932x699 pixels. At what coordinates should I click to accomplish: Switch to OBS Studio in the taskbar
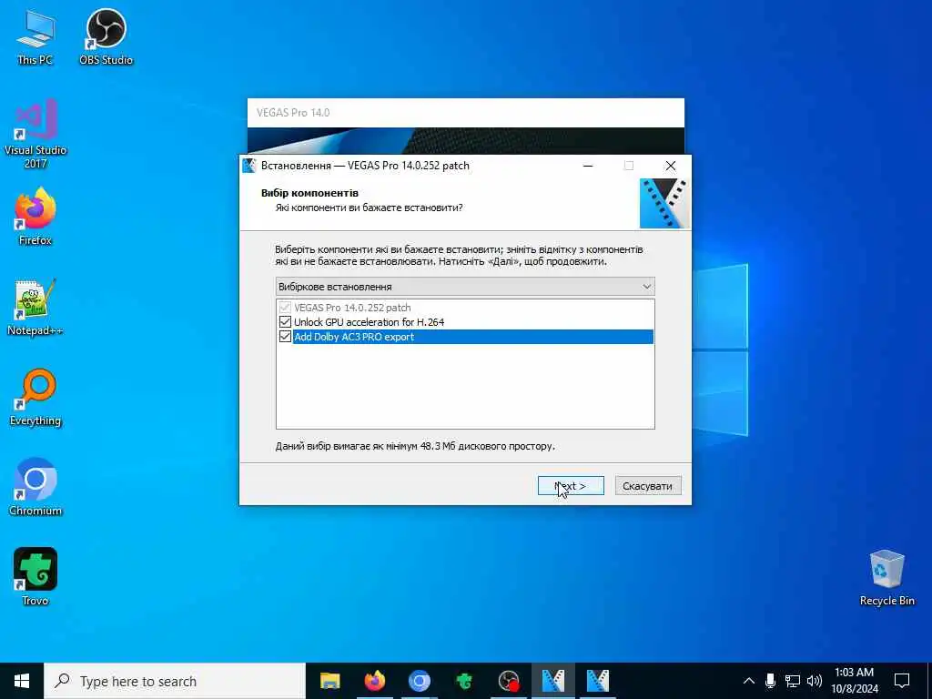pos(508,681)
